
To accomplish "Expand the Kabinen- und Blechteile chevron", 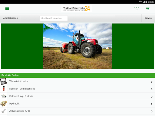I will 152,89.
